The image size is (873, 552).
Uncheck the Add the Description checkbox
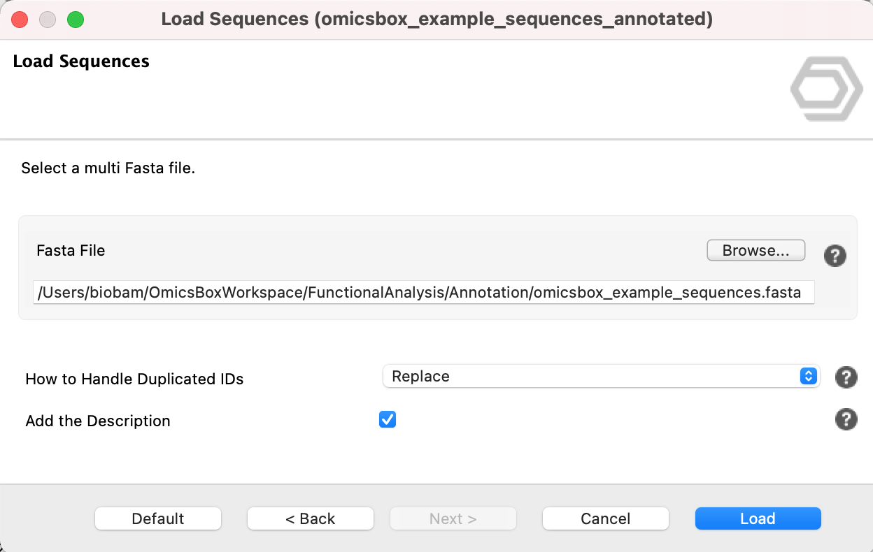click(x=388, y=419)
